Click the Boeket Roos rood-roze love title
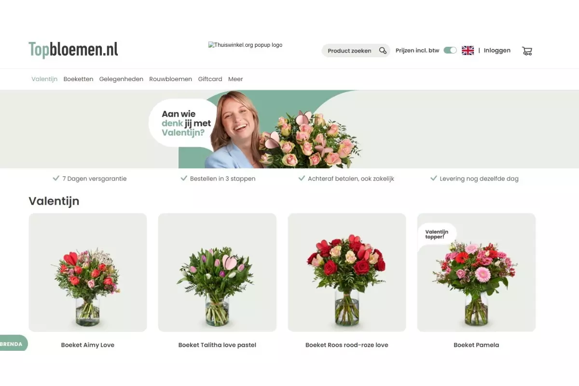Image resolution: width=579 pixels, height=386 pixels. pos(346,345)
